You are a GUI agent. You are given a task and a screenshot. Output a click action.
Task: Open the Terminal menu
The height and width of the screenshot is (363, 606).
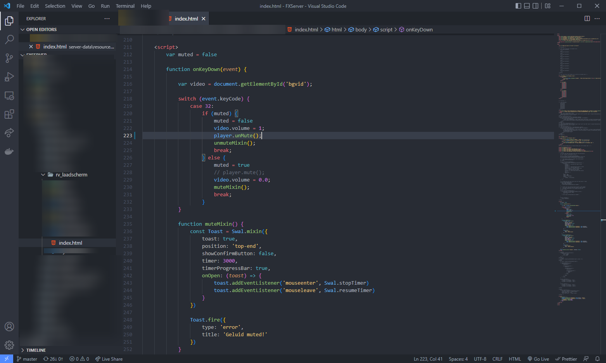click(x=125, y=6)
